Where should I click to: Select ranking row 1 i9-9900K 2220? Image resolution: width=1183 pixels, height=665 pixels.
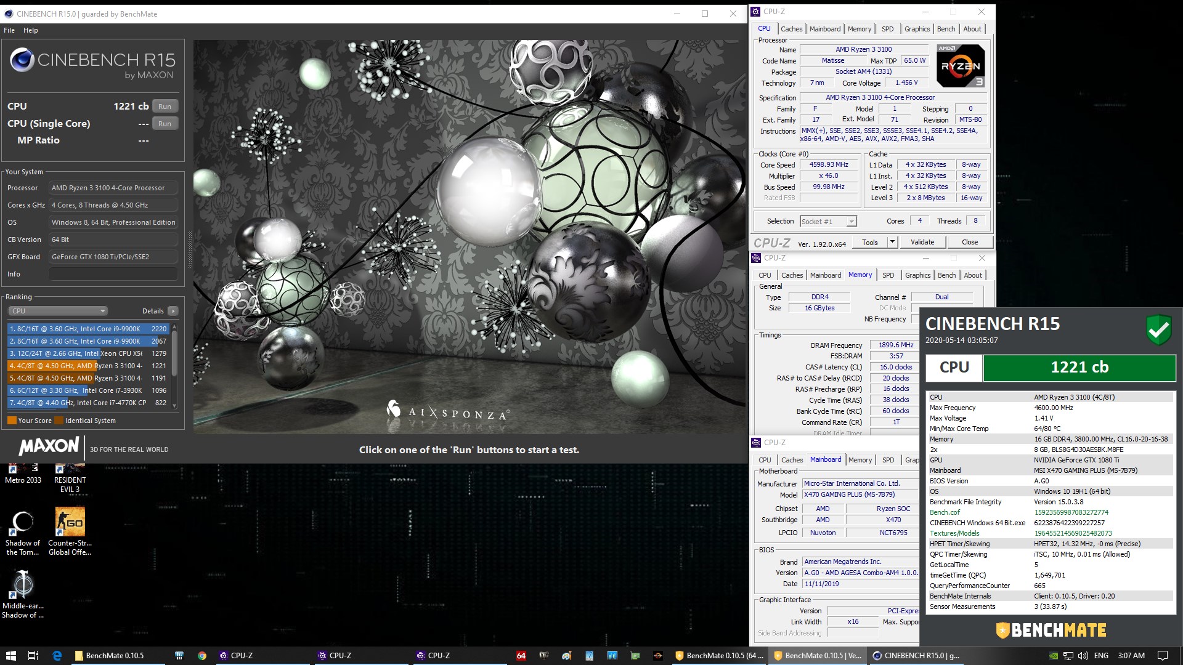click(x=88, y=329)
